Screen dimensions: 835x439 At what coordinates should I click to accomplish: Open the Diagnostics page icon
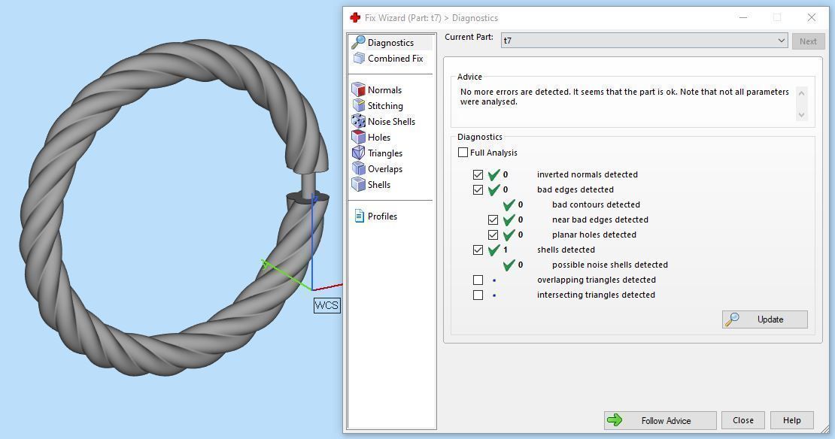[358, 43]
